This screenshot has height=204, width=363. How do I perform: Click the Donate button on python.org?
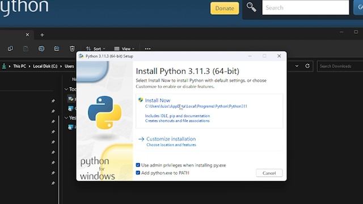225,8
